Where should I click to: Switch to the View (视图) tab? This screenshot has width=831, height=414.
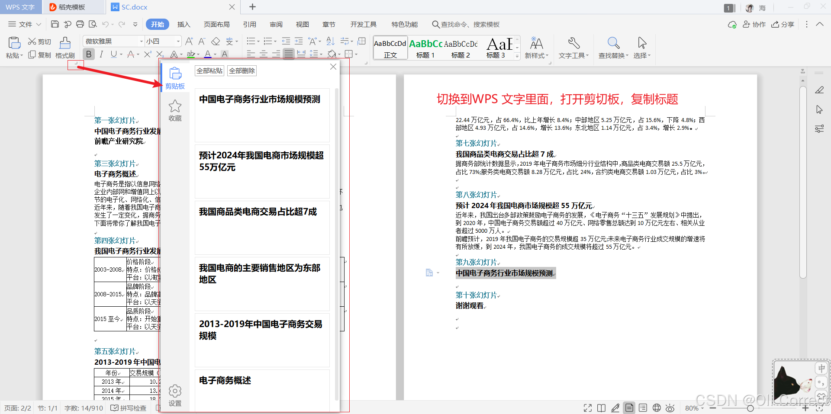click(x=303, y=24)
